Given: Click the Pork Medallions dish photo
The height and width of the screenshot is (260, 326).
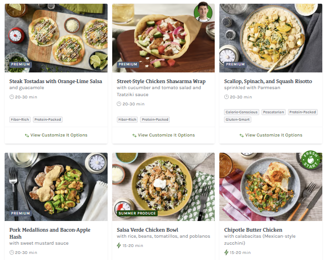Looking at the screenshot, I should 56,187.
